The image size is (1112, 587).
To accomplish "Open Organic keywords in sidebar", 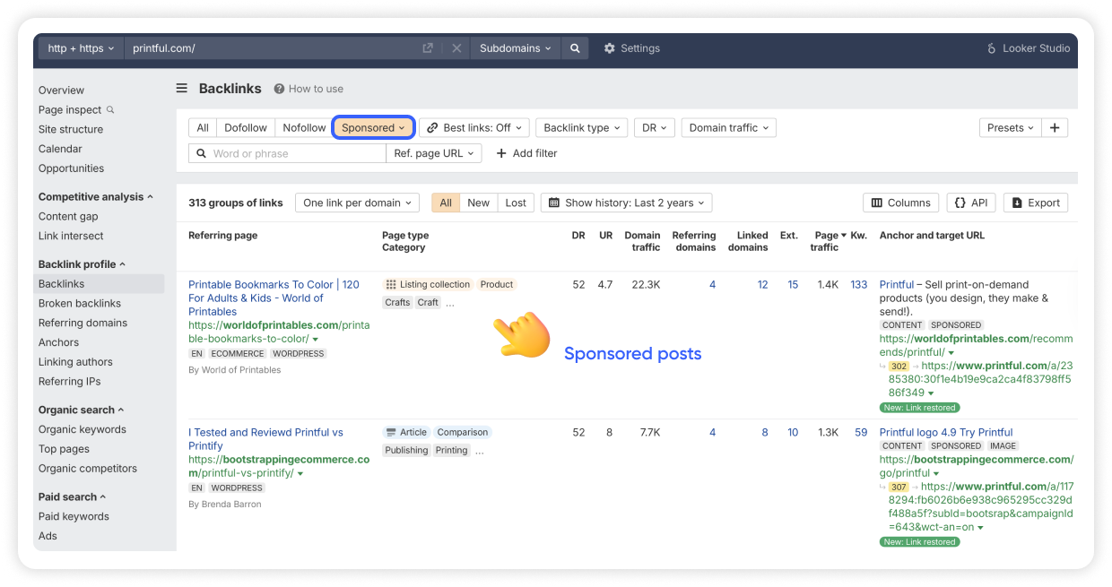I will click(83, 429).
